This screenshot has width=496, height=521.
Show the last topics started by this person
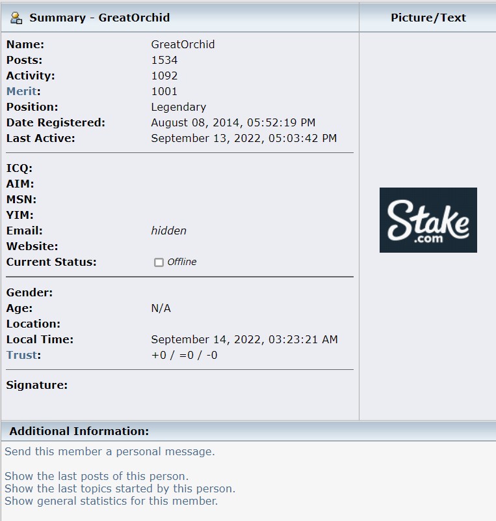pos(120,488)
